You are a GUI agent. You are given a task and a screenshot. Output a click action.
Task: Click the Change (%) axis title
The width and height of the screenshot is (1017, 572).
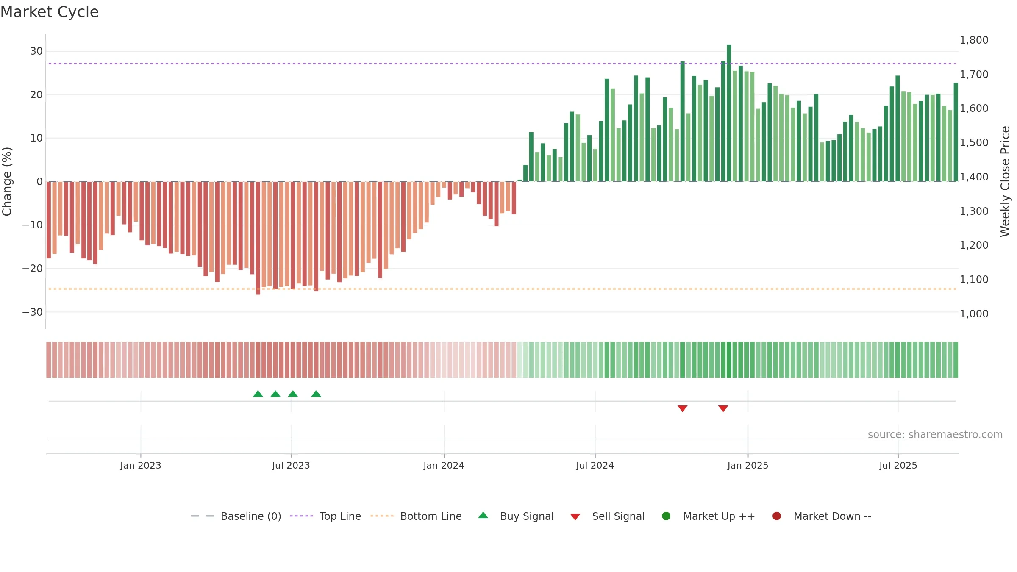tap(7, 181)
